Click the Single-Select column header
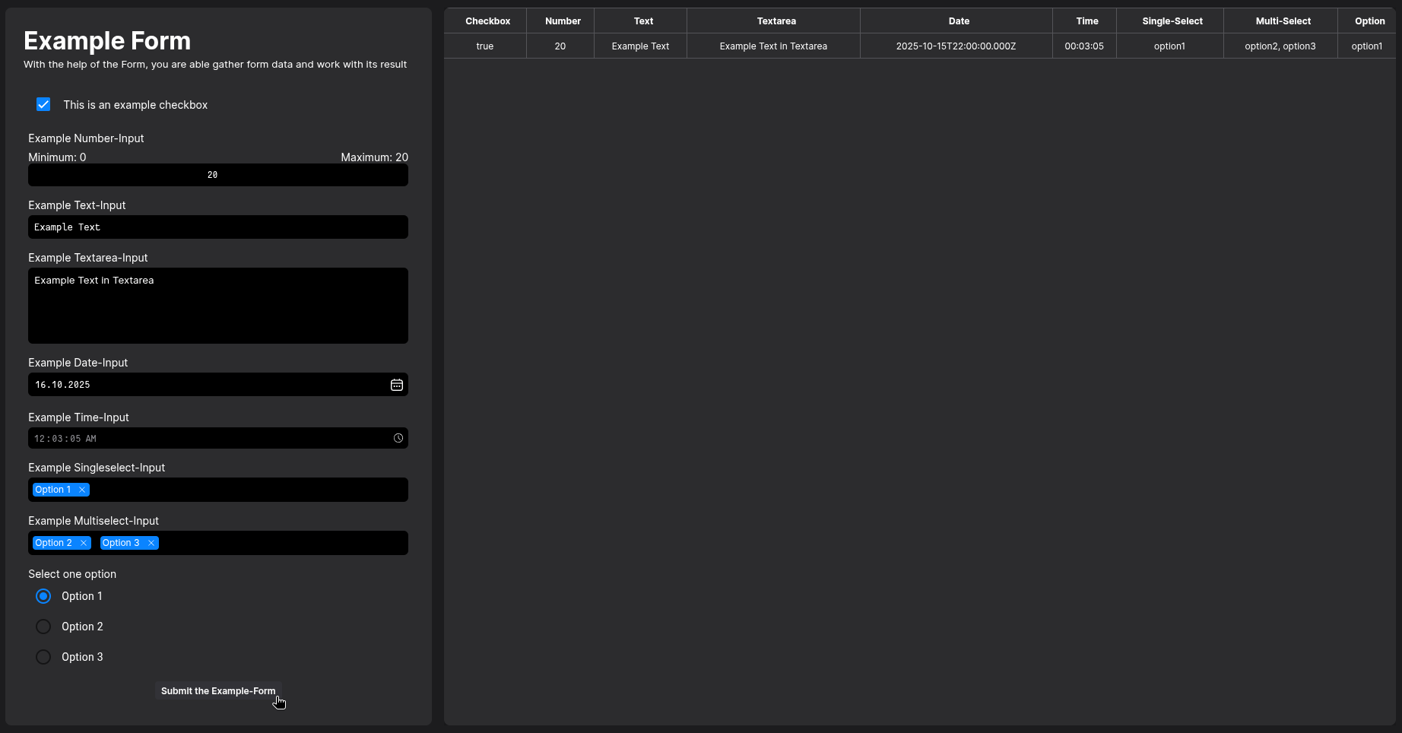This screenshot has width=1402, height=733. [x=1172, y=21]
